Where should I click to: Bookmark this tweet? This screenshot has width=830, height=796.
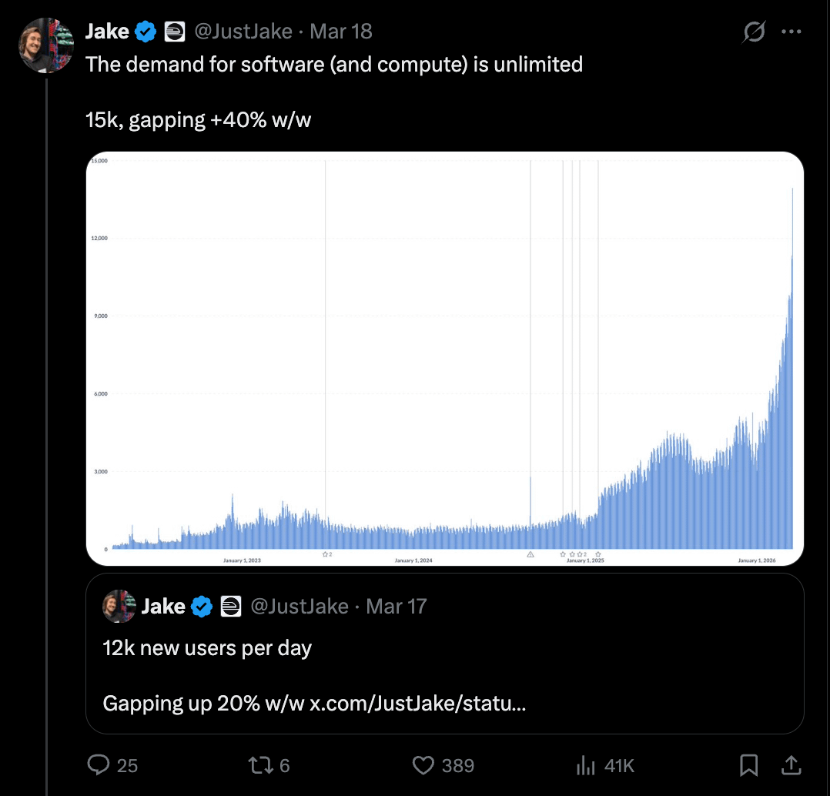coord(748,765)
